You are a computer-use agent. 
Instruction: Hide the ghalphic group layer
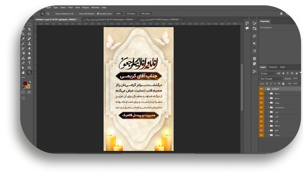click(261, 89)
